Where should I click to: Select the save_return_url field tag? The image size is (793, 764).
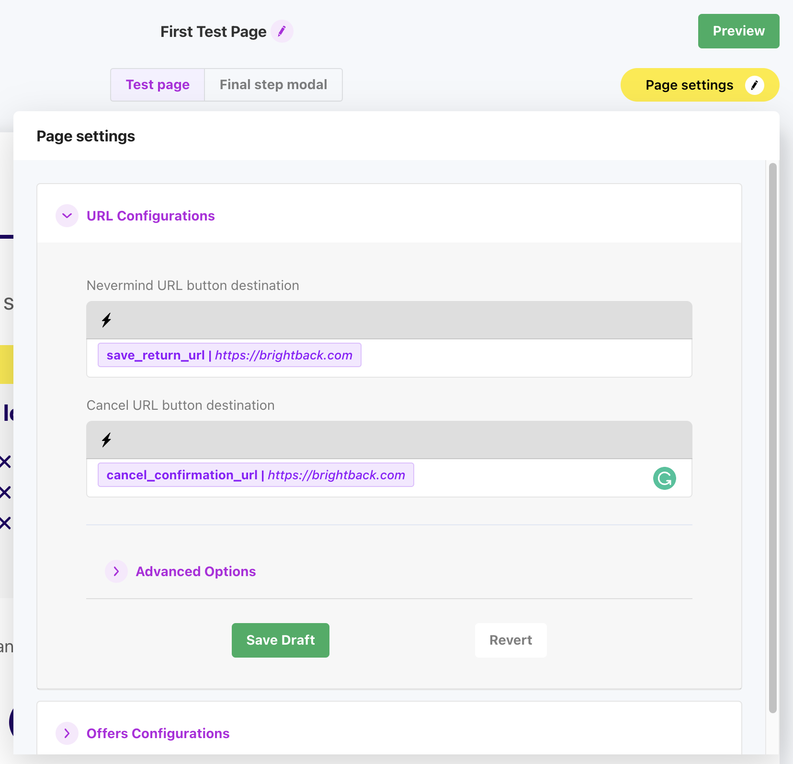tap(229, 355)
